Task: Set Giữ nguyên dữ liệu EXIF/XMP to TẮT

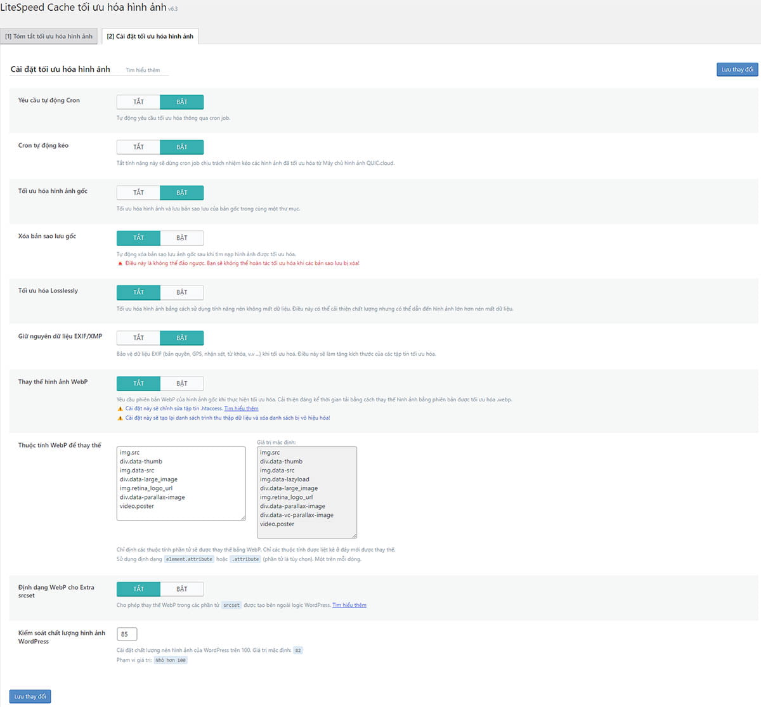Action: coord(138,338)
